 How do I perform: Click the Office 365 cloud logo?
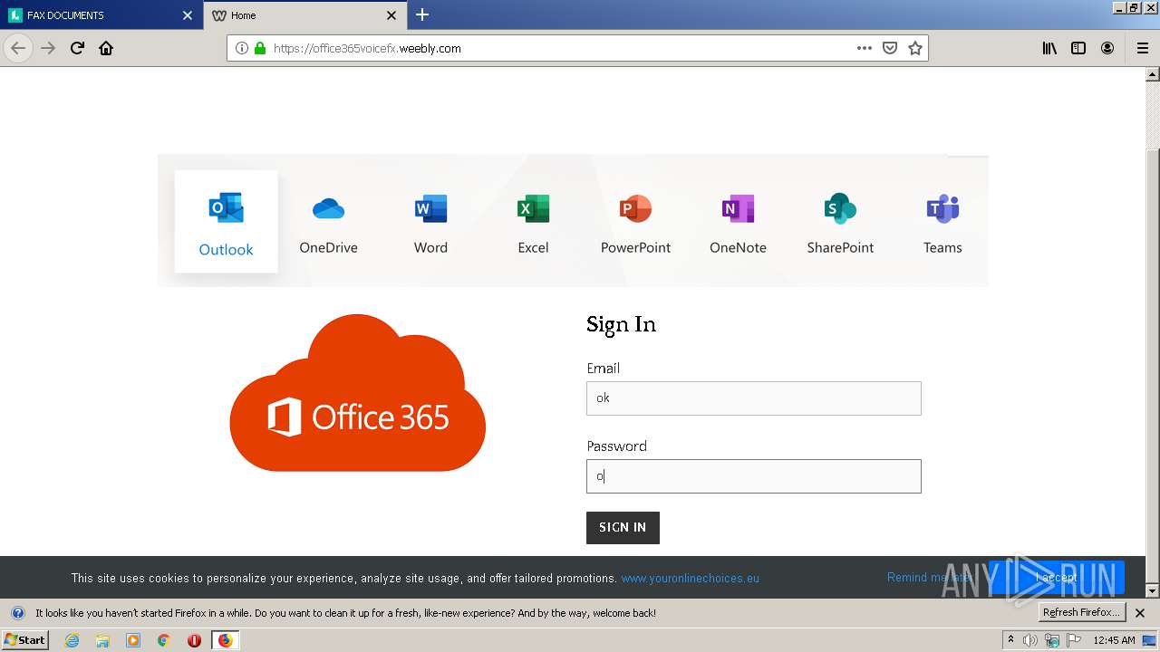point(358,392)
